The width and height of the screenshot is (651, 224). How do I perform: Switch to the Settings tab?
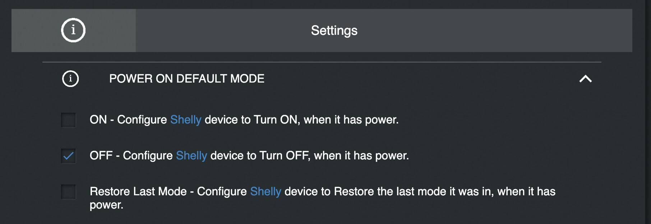point(384,31)
